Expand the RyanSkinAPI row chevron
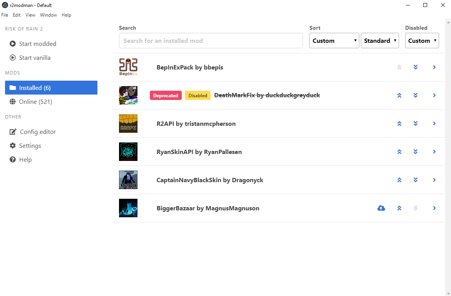Screen dimensions: 451x296 pyautogui.click(x=434, y=152)
